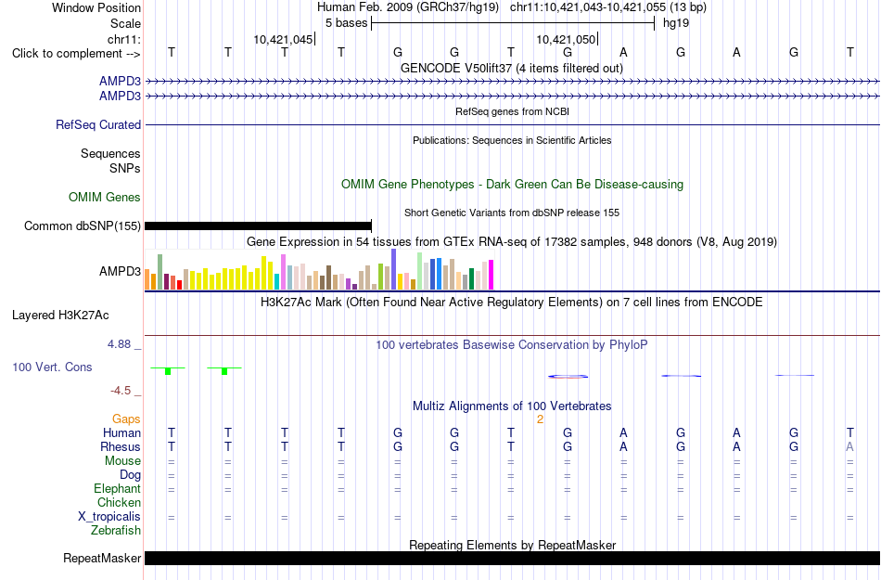
Task: Click the faded grey 'A' in Rhesus row
Action: (849, 446)
